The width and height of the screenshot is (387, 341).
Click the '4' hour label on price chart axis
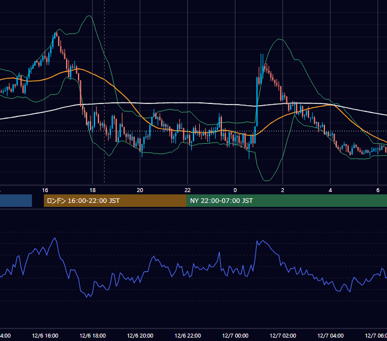[330, 190]
